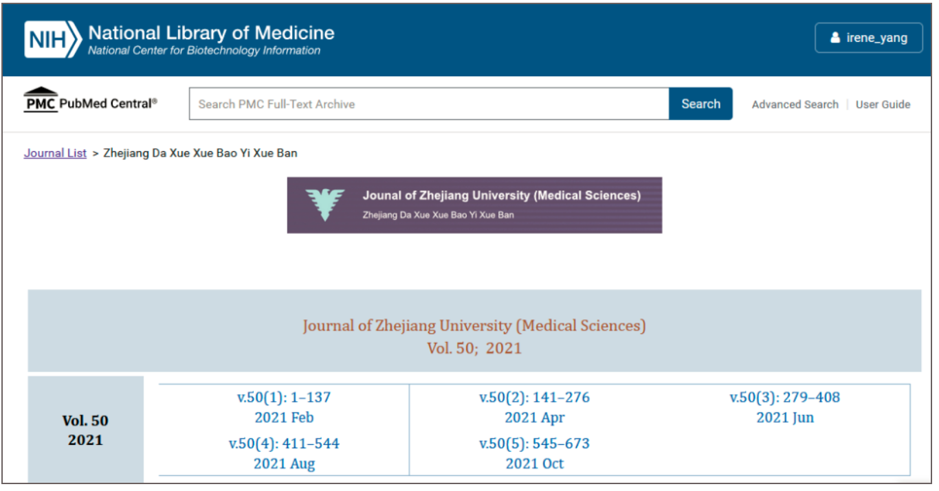Screen dimensions: 939x491
Task: Open the Advanced Search link
Action: pos(795,104)
